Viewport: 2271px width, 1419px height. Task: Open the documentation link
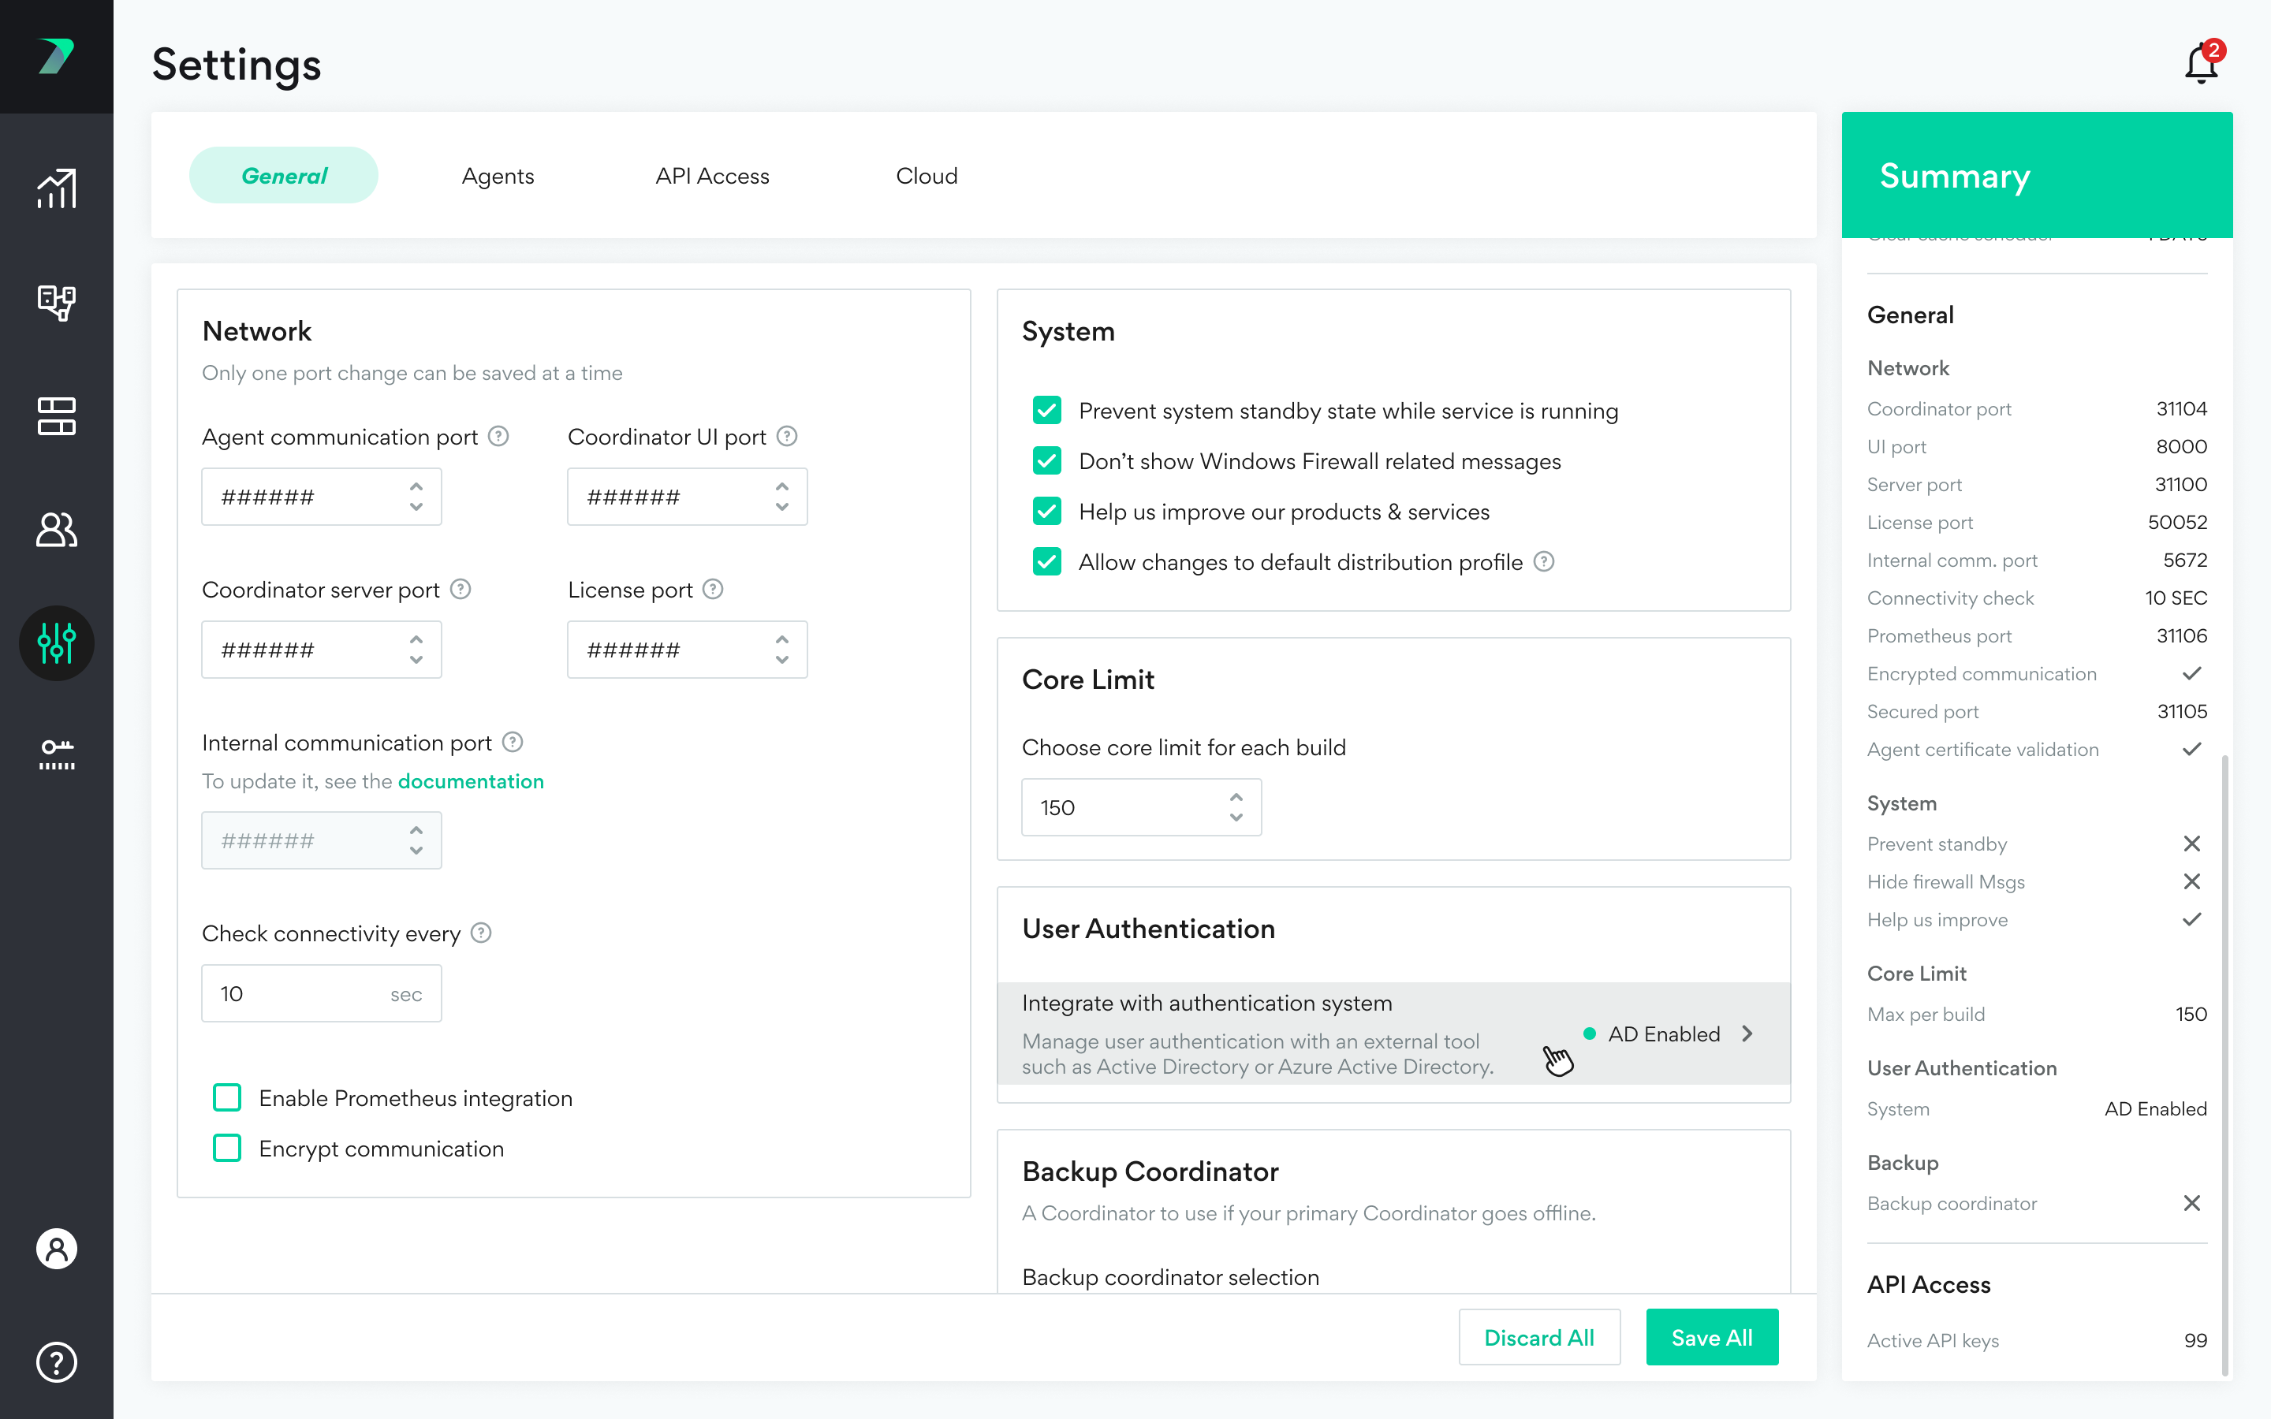tap(470, 780)
